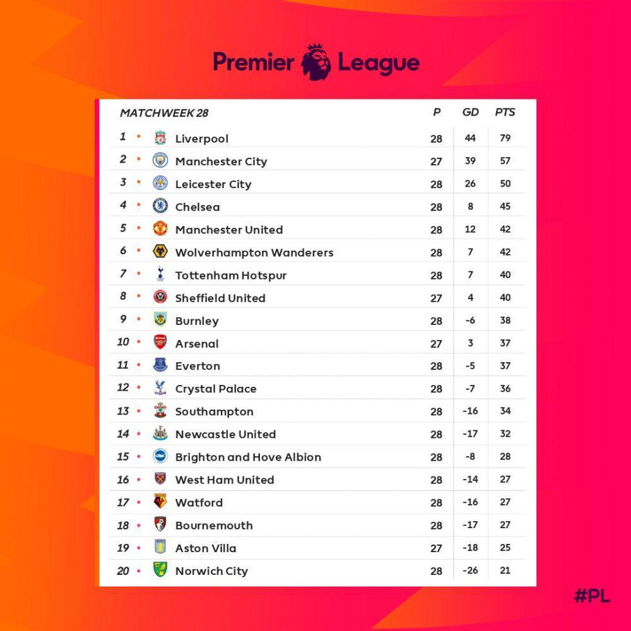The image size is (631, 631).
Task: Click the PTS column header
Action: coord(505,112)
